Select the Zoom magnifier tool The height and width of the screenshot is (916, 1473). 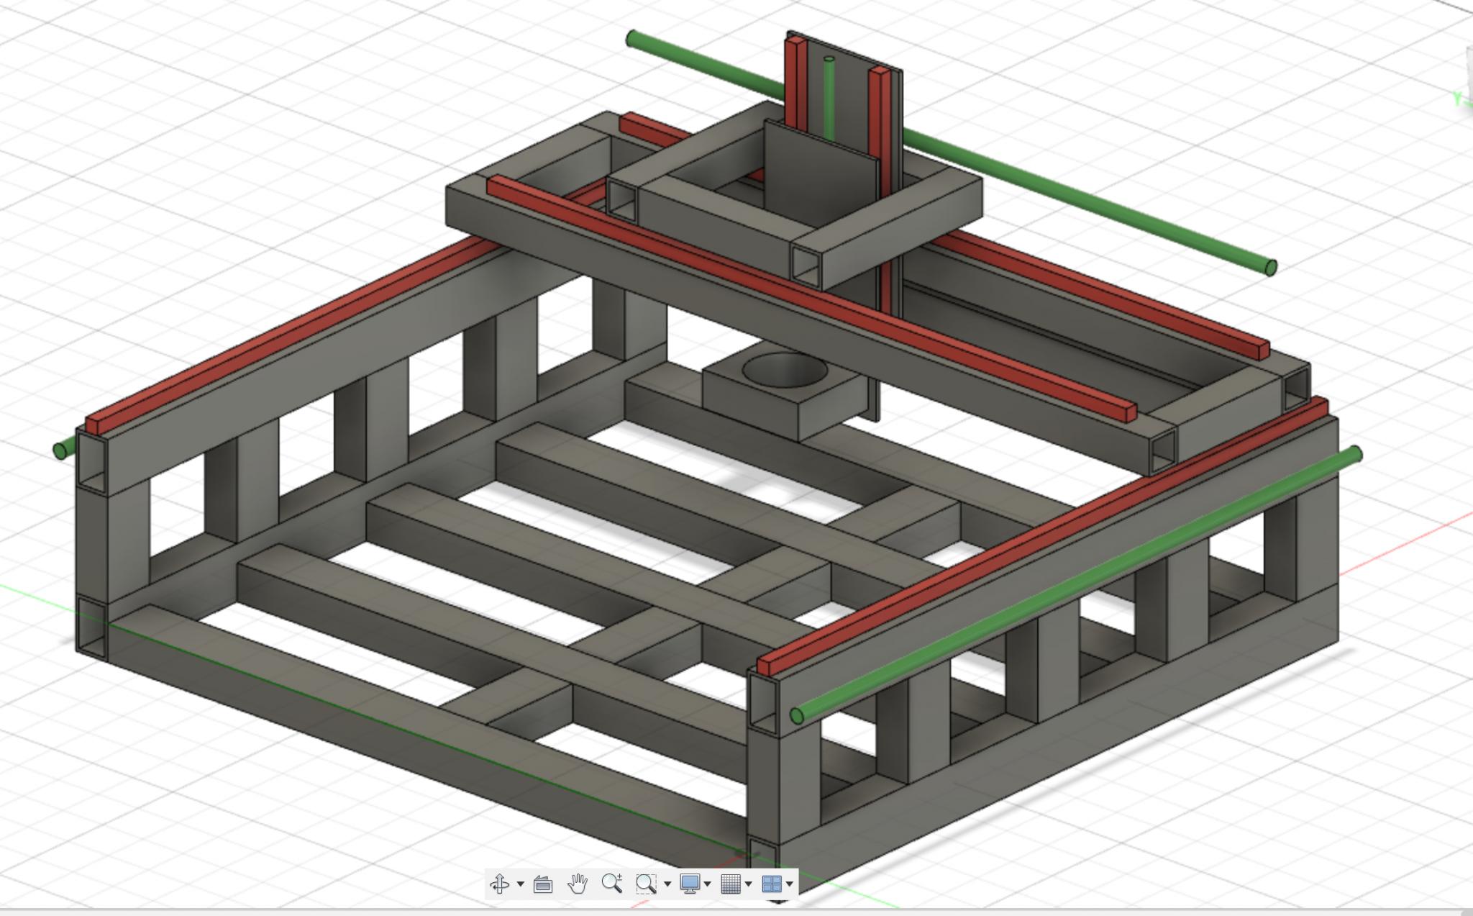pyautogui.click(x=611, y=884)
